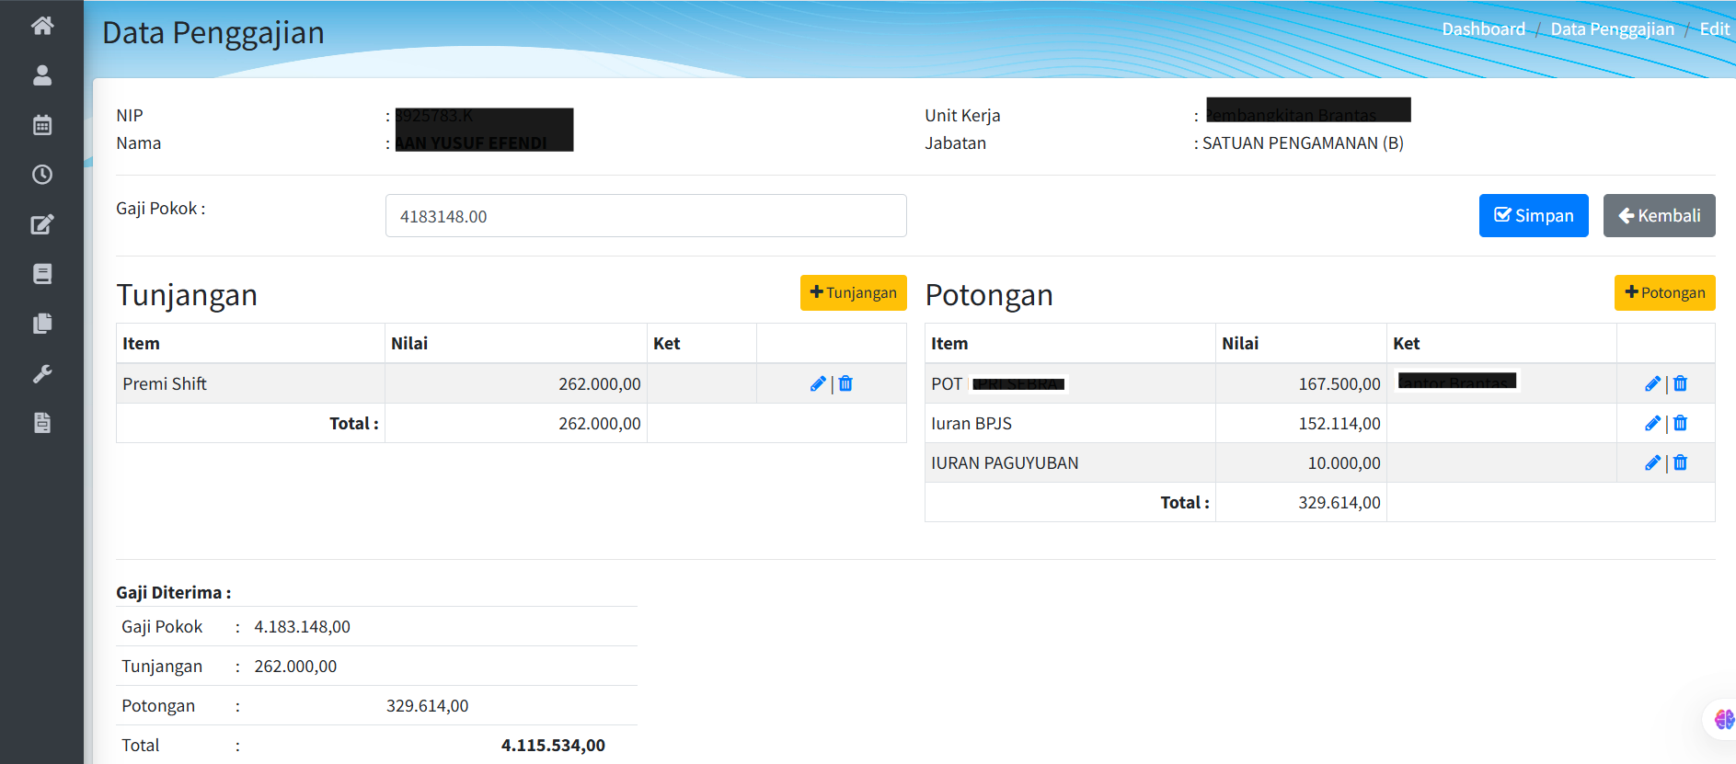Open the calendar sidebar icon
The image size is (1736, 764).
(x=42, y=125)
